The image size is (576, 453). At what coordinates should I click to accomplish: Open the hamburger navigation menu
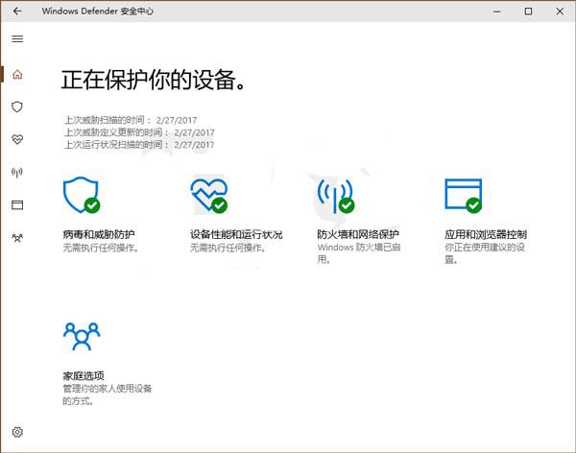(17, 39)
